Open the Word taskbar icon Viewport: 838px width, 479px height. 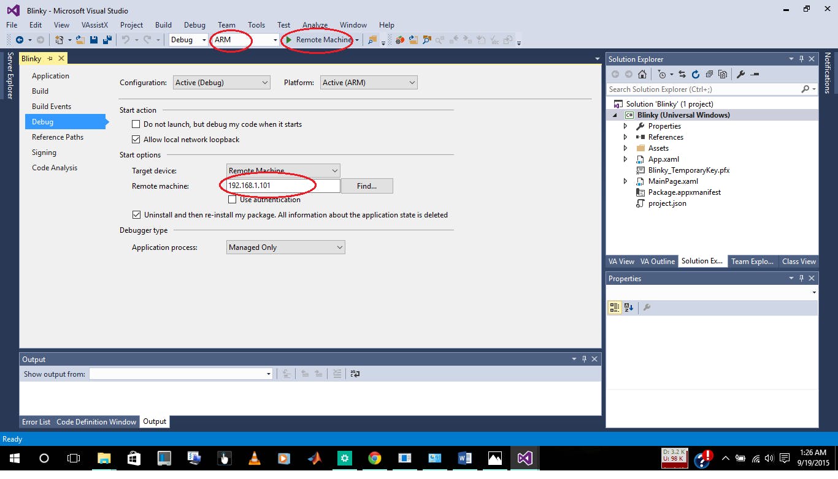point(464,458)
